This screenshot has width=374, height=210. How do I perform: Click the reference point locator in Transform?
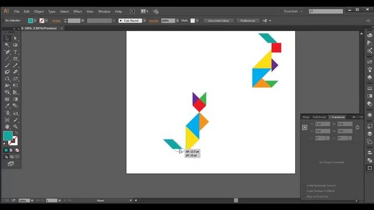pos(304,128)
